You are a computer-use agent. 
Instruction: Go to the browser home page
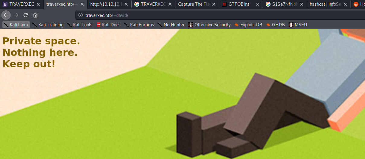(x=35, y=15)
